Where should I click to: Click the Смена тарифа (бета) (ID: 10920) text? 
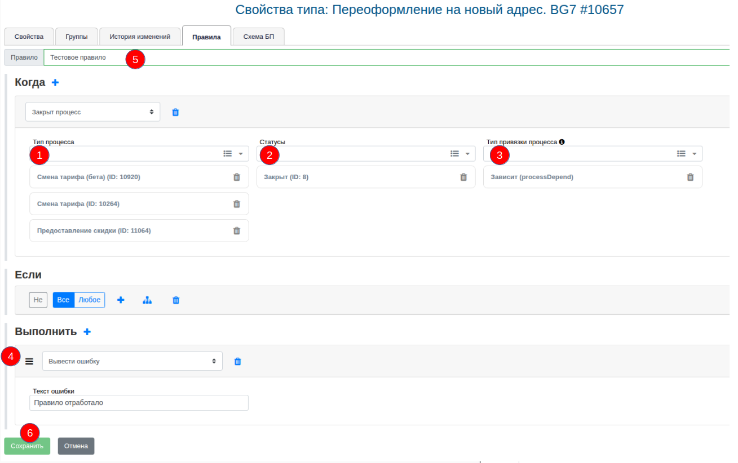pyautogui.click(x=89, y=177)
